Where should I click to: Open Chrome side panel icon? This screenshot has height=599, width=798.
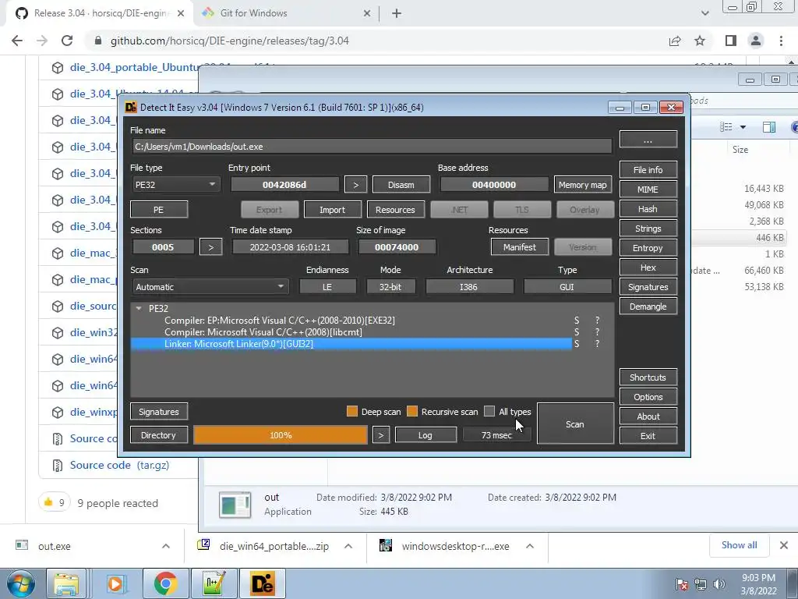pyautogui.click(x=731, y=41)
